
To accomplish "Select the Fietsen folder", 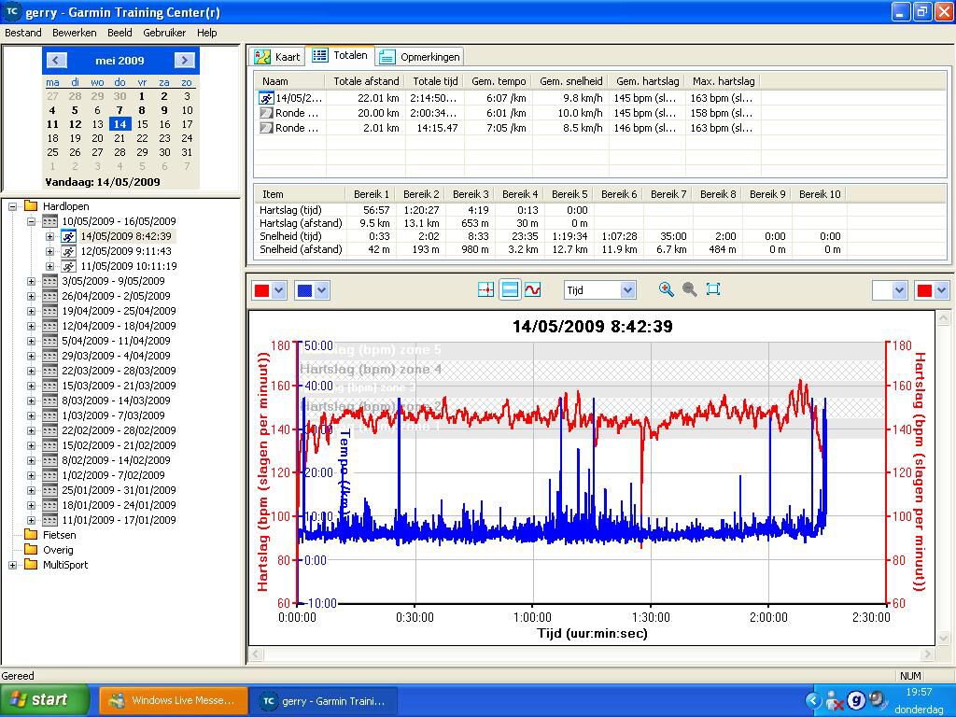I will tap(59, 535).
